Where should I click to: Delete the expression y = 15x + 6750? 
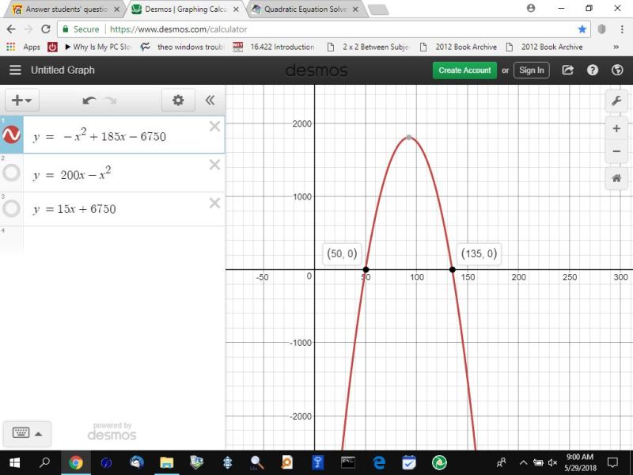pos(214,203)
